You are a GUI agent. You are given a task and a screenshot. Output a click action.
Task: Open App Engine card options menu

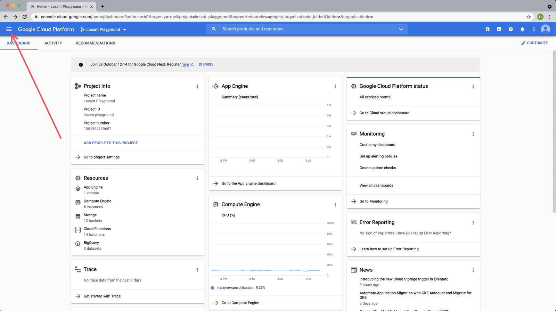335,86
